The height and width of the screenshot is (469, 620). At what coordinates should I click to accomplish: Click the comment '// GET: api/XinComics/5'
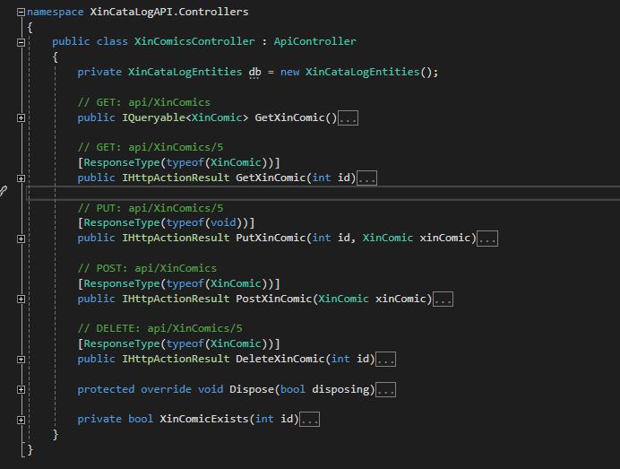point(151,147)
